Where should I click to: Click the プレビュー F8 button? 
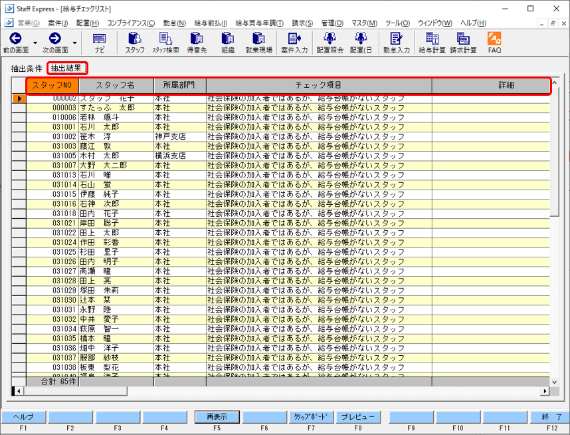coord(358,417)
